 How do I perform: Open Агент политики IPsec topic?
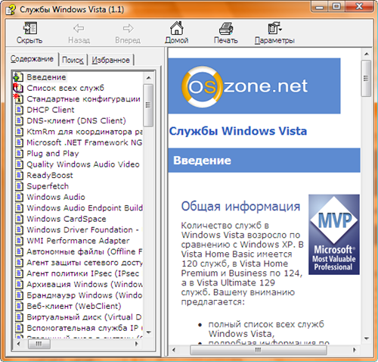[x=84, y=273]
